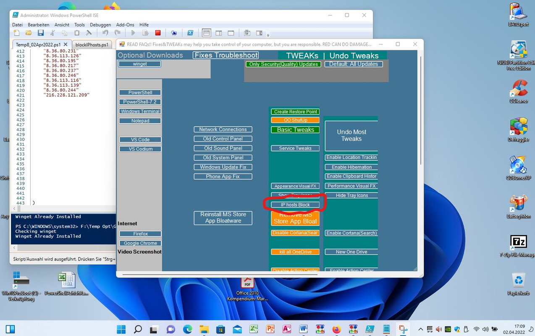Image resolution: width=535 pixels, height=336 pixels.
Task: Click the Old Sound Panel button
Action: click(223, 148)
